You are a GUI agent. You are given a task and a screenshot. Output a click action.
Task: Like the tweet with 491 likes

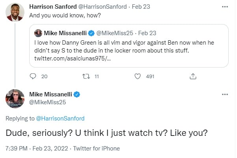coord(138,76)
